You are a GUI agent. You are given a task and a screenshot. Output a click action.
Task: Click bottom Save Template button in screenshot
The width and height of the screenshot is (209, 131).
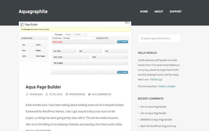123,72
